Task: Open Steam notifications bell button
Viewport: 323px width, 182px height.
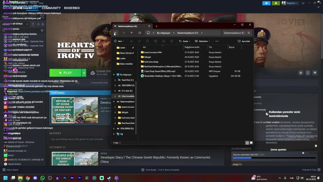Action: tap(276, 3)
